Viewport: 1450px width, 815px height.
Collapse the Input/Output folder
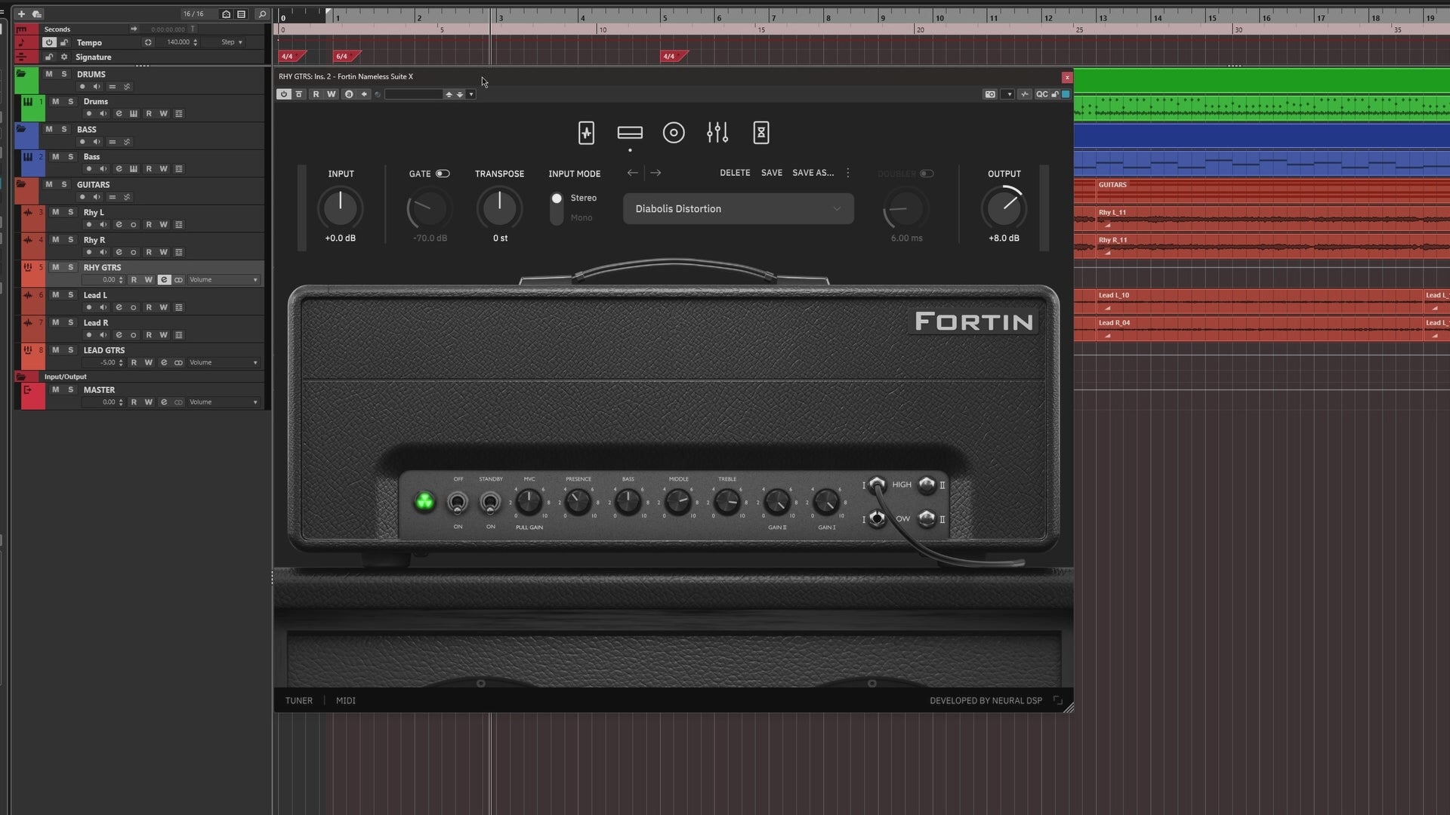21,377
